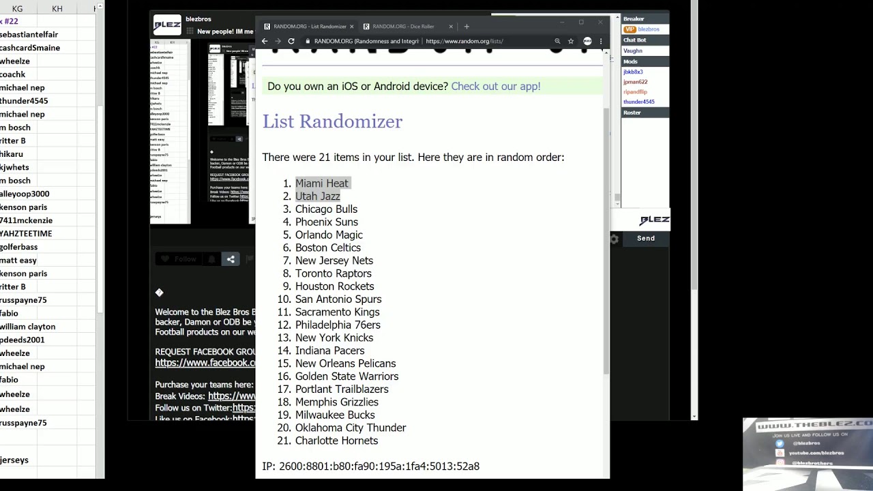Reload the RANDOM.ORG page
873x491 pixels.
point(291,41)
